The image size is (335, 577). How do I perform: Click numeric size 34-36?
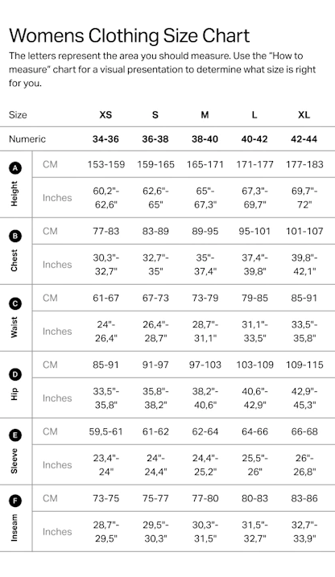pyautogui.click(x=105, y=139)
